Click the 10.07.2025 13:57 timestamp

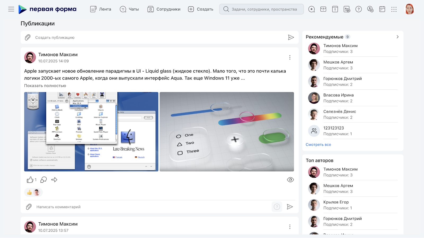click(53, 231)
